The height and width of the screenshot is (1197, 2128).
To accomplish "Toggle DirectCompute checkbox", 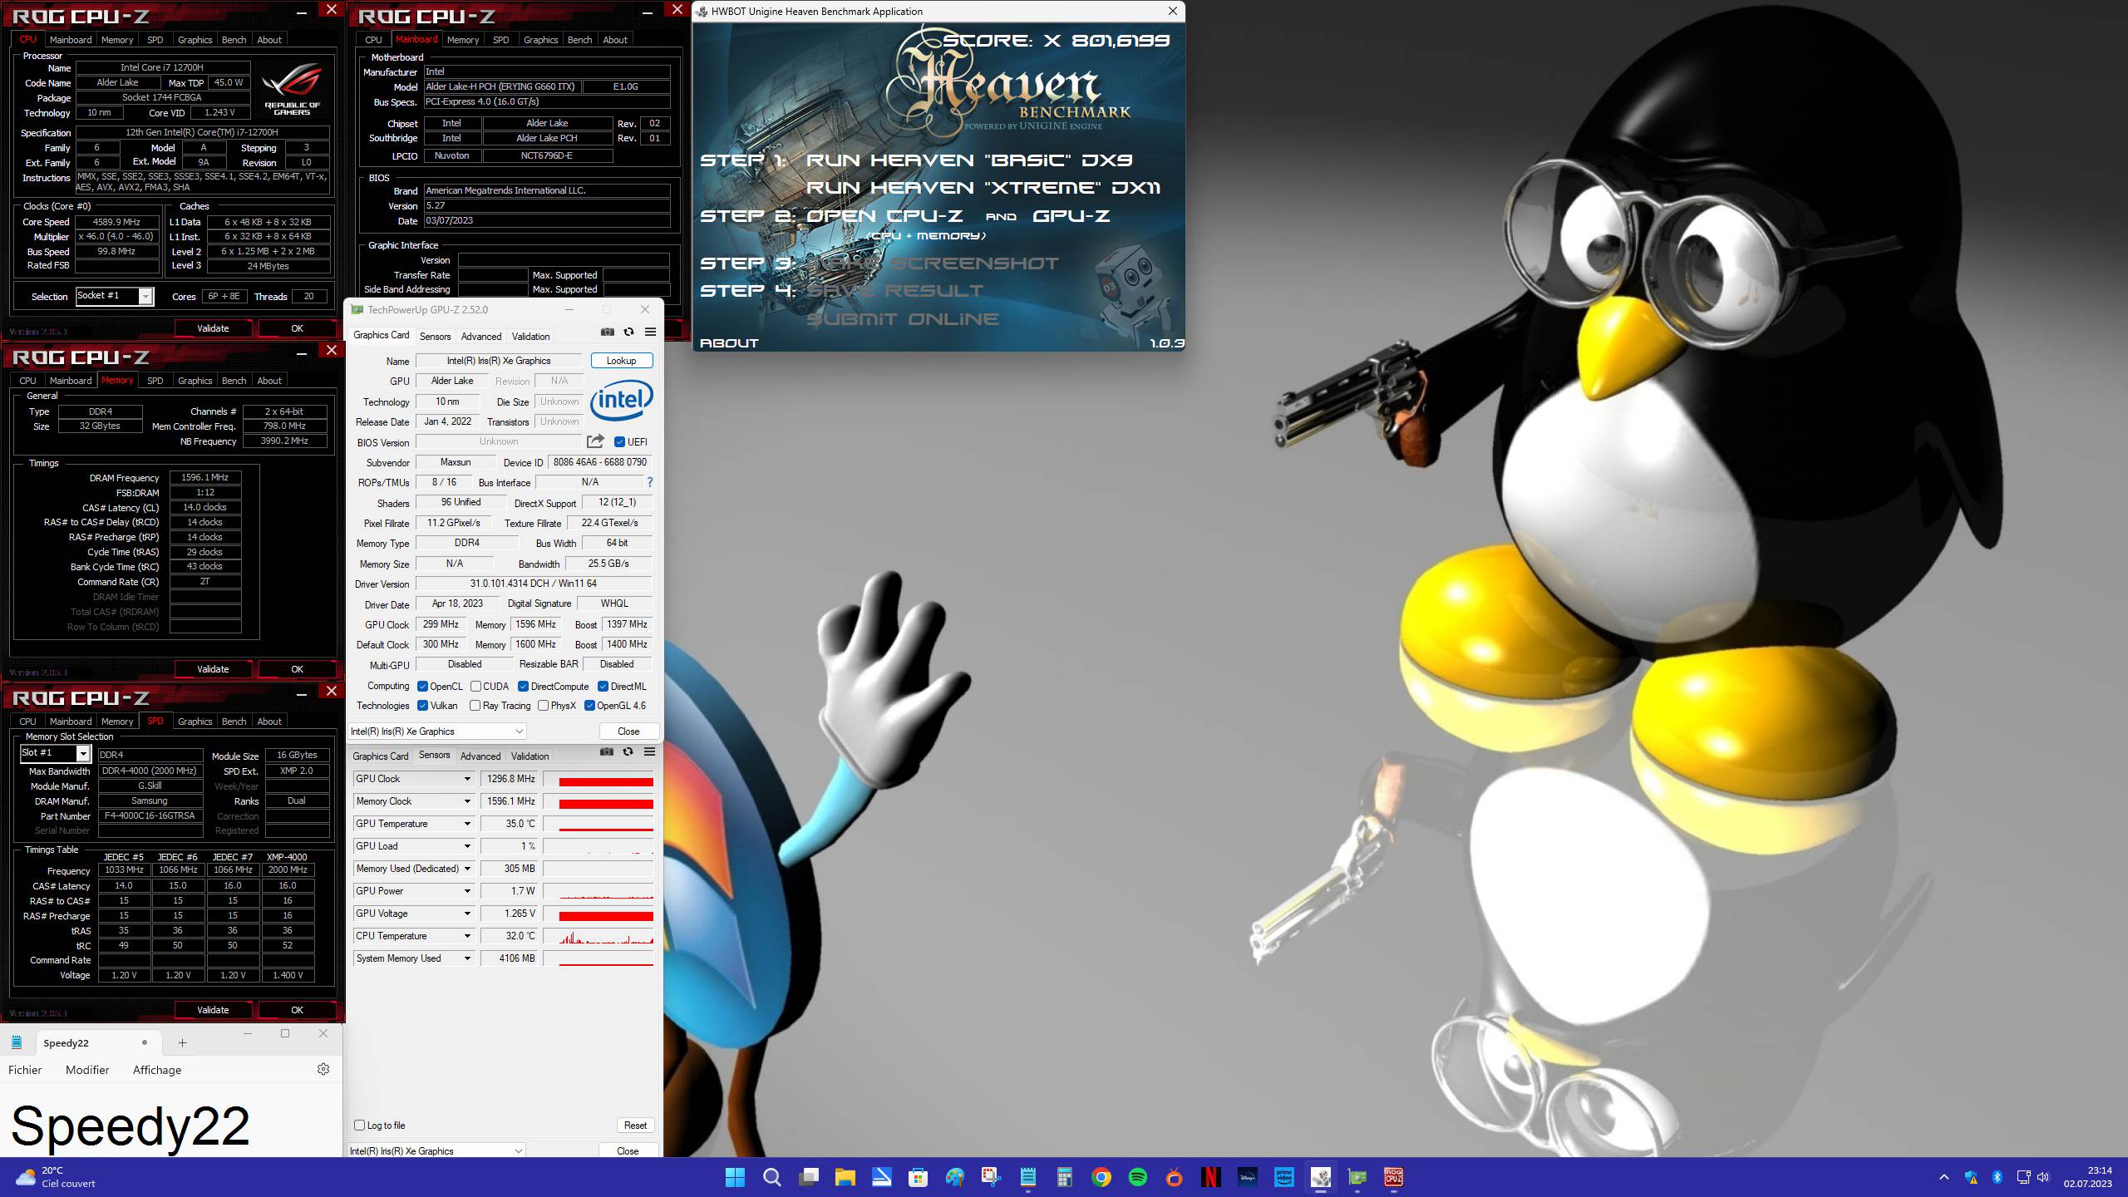I will (523, 687).
